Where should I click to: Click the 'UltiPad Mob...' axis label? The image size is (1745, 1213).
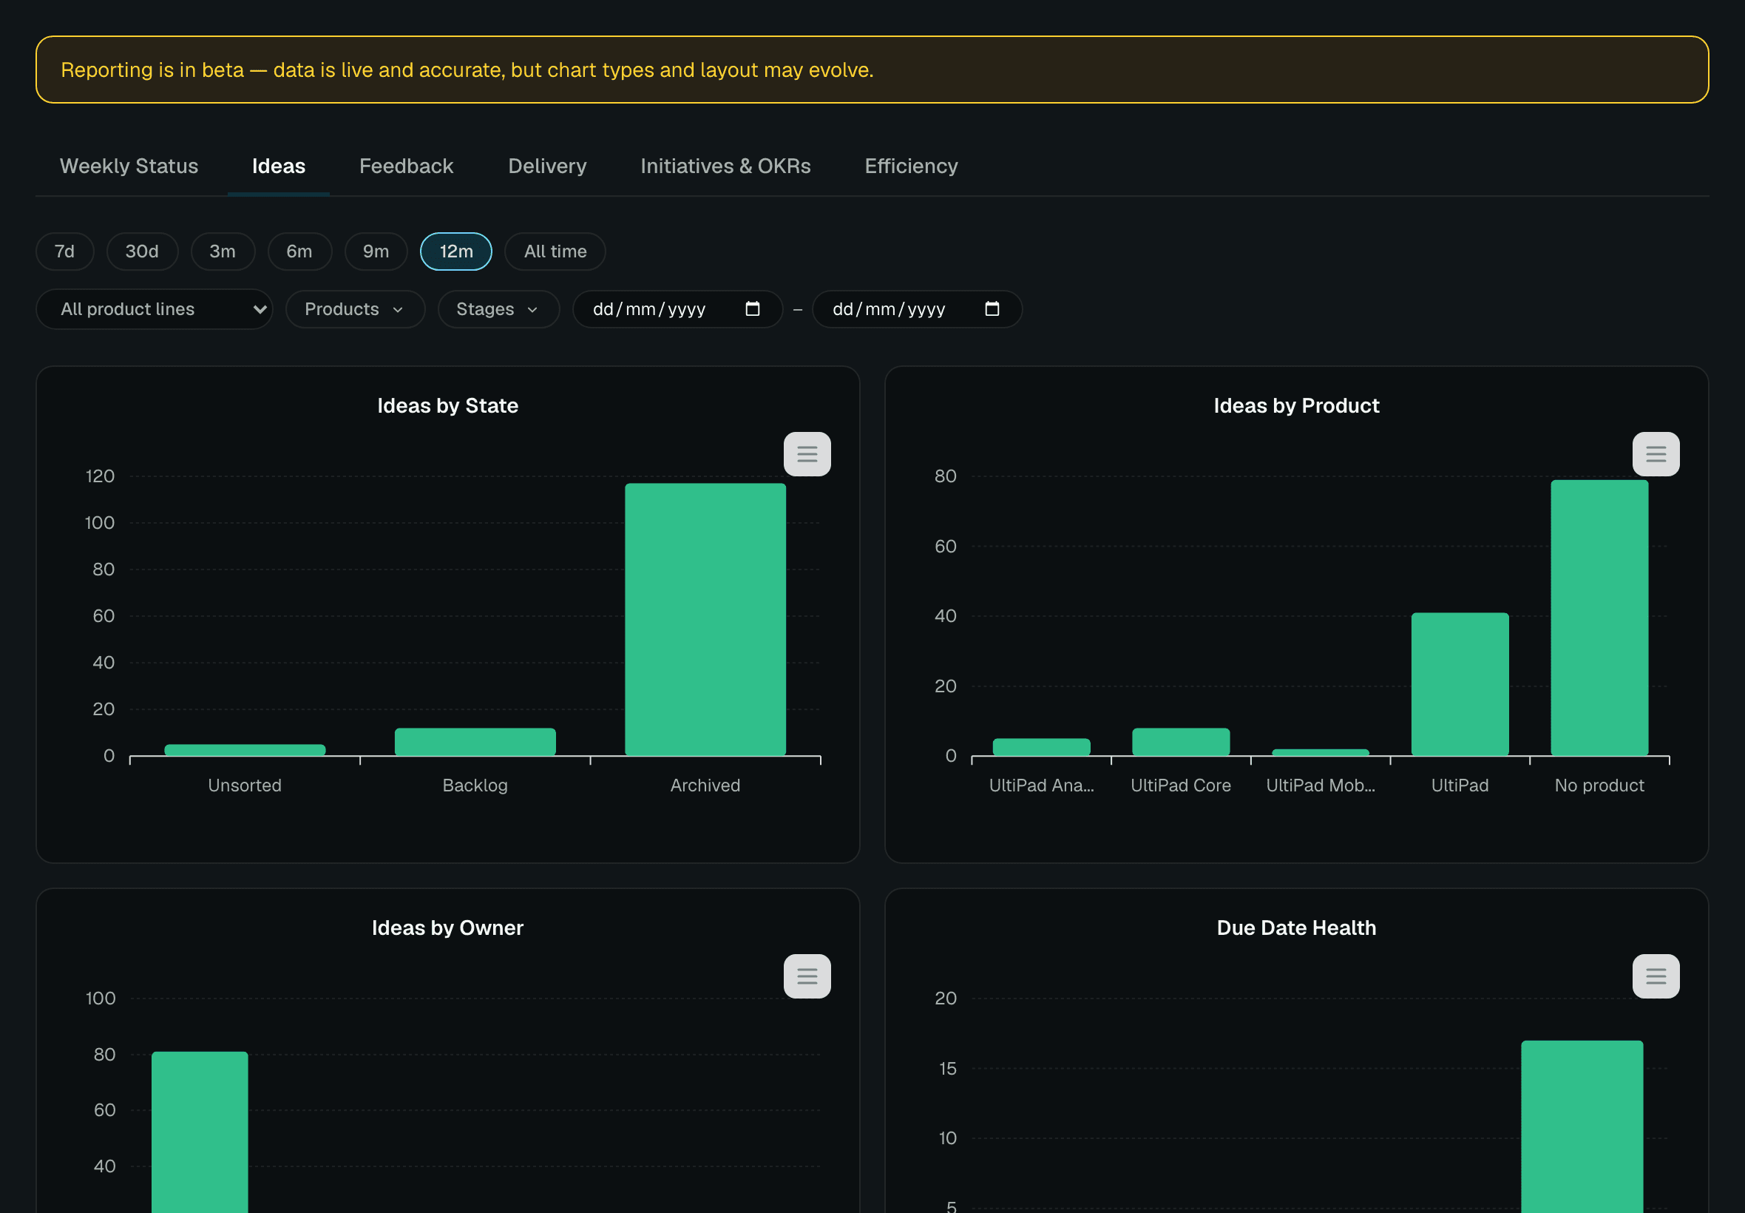coord(1321,785)
